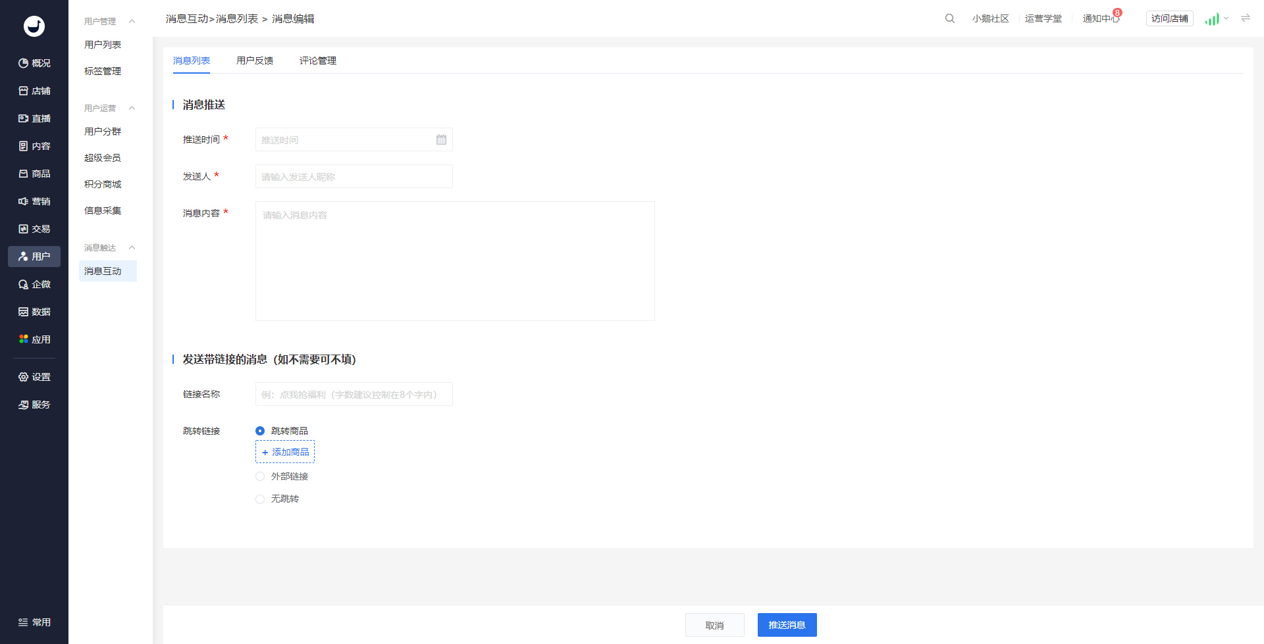Select the 外部链接 radio option
Viewport: 1264px width, 644px height.
(260, 476)
